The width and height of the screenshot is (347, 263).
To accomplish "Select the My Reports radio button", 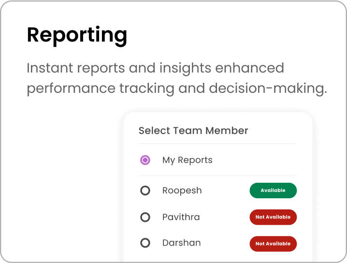I will 145,160.
